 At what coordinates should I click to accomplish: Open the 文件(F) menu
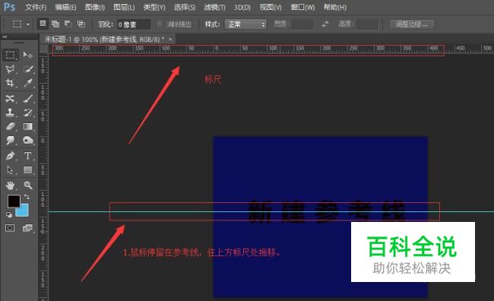(36, 8)
